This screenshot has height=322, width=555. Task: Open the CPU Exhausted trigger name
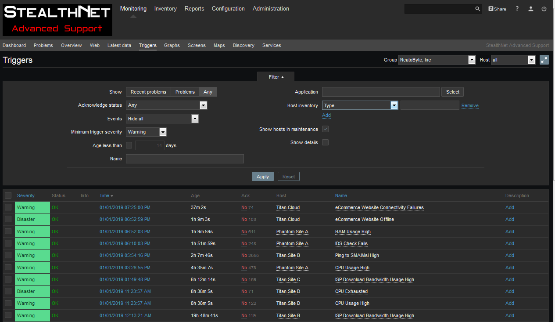[x=351, y=291]
